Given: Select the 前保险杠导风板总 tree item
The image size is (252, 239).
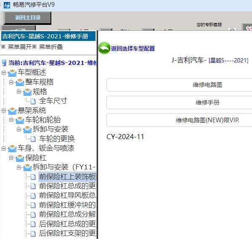Looking at the screenshot, I should 67,196.
